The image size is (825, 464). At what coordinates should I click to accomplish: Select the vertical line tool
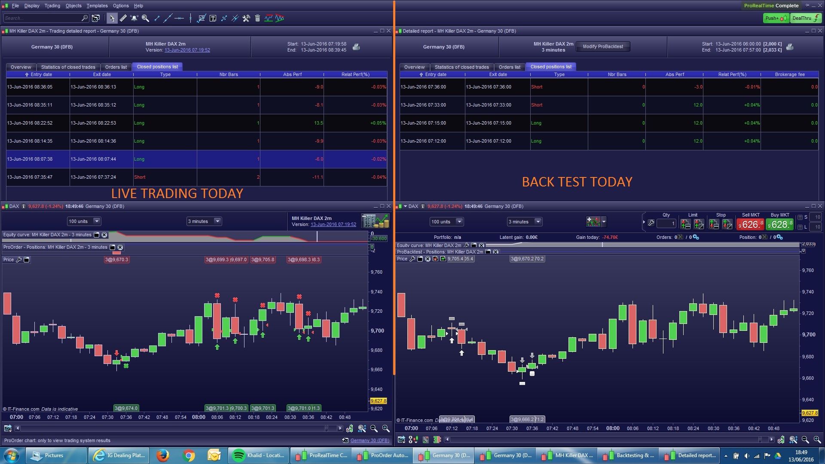(190, 18)
